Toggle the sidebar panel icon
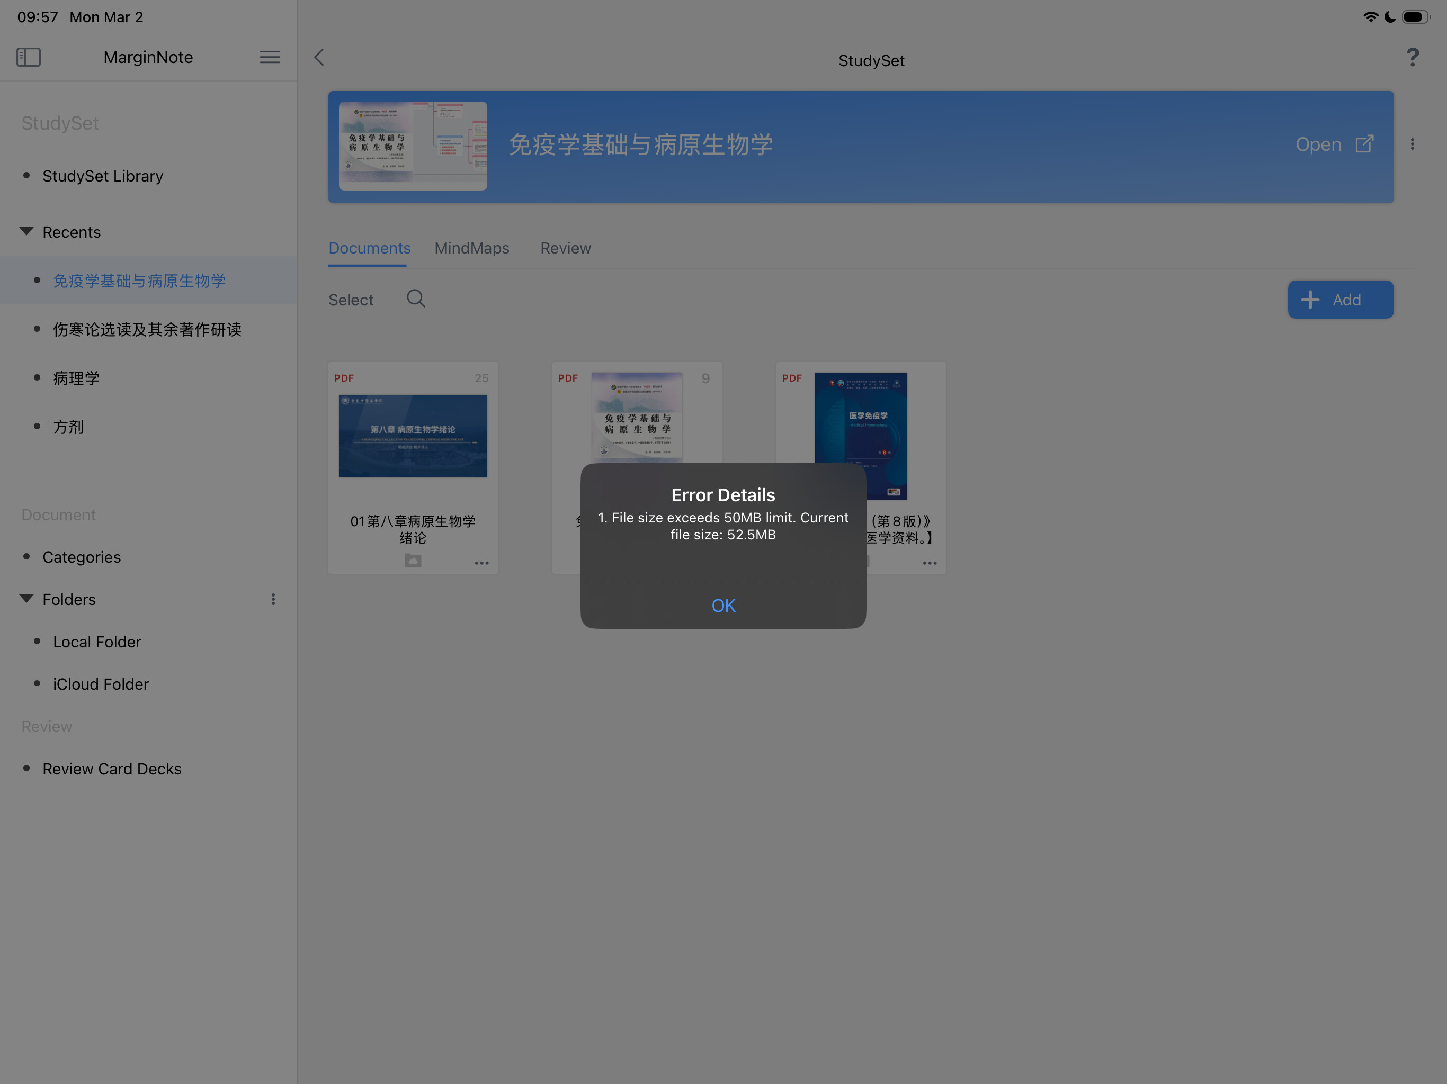Image resolution: width=1447 pixels, height=1084 pixels. click(28, 57)
